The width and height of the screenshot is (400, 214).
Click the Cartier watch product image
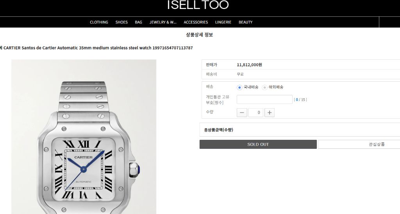(x=84, y=137)
